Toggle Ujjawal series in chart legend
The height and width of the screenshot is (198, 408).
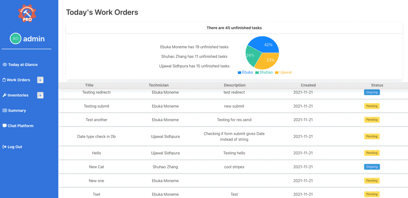click(283, 72)
